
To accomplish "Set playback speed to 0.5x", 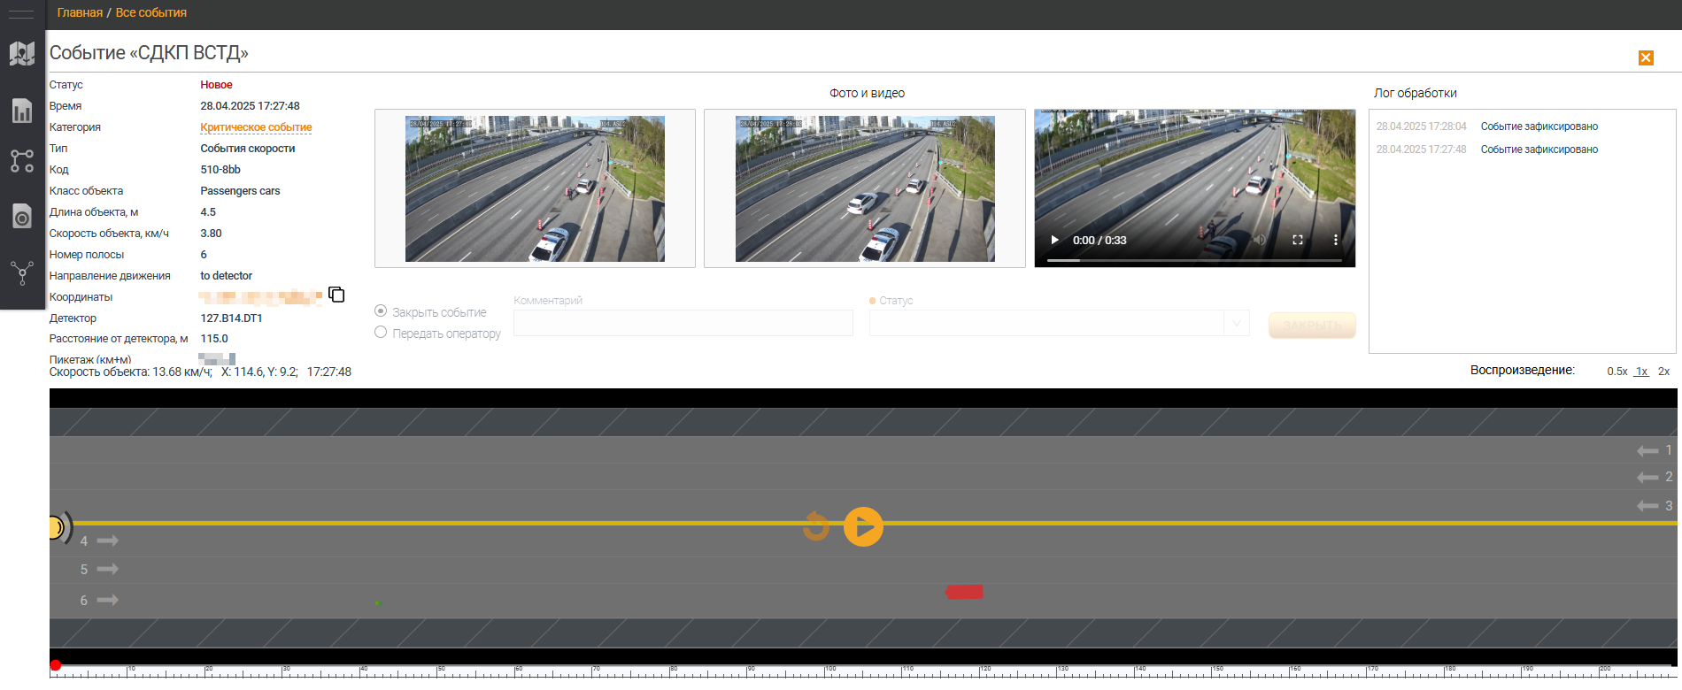I will 1617,372.
